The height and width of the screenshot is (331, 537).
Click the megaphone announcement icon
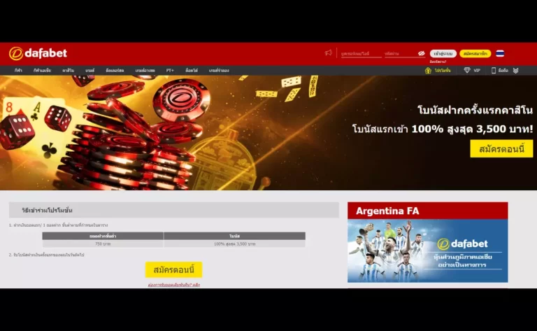coord(328,53)
